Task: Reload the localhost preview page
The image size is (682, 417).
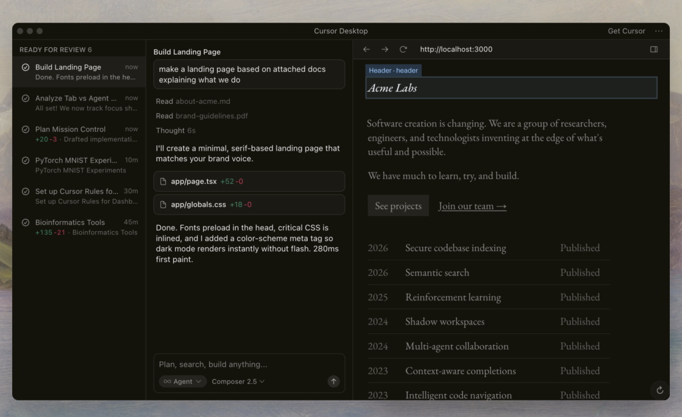Action: (403, 49)
